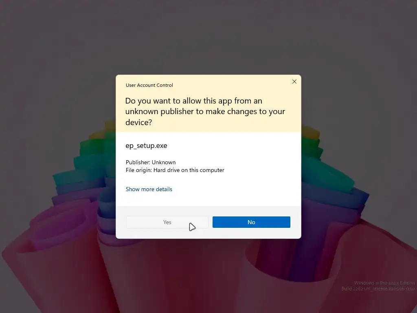417x313 pixels.
Task: Click the Publisher: Unknown line
Action: point(151,162)
